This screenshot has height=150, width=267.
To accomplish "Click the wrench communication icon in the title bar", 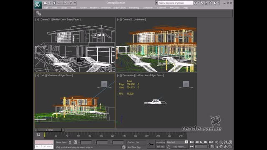I will 202,3.
